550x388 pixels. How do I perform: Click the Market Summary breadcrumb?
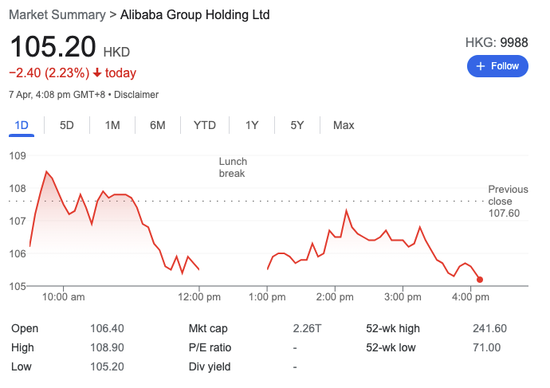coord(57,15)
